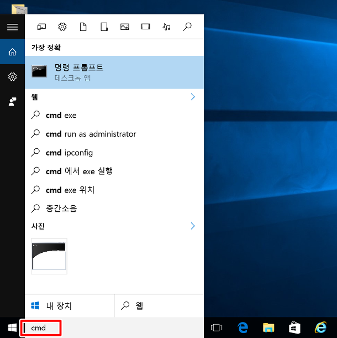Filter results by Web search icon
This screenshot has width=337, height=338.
coord(187,27)
